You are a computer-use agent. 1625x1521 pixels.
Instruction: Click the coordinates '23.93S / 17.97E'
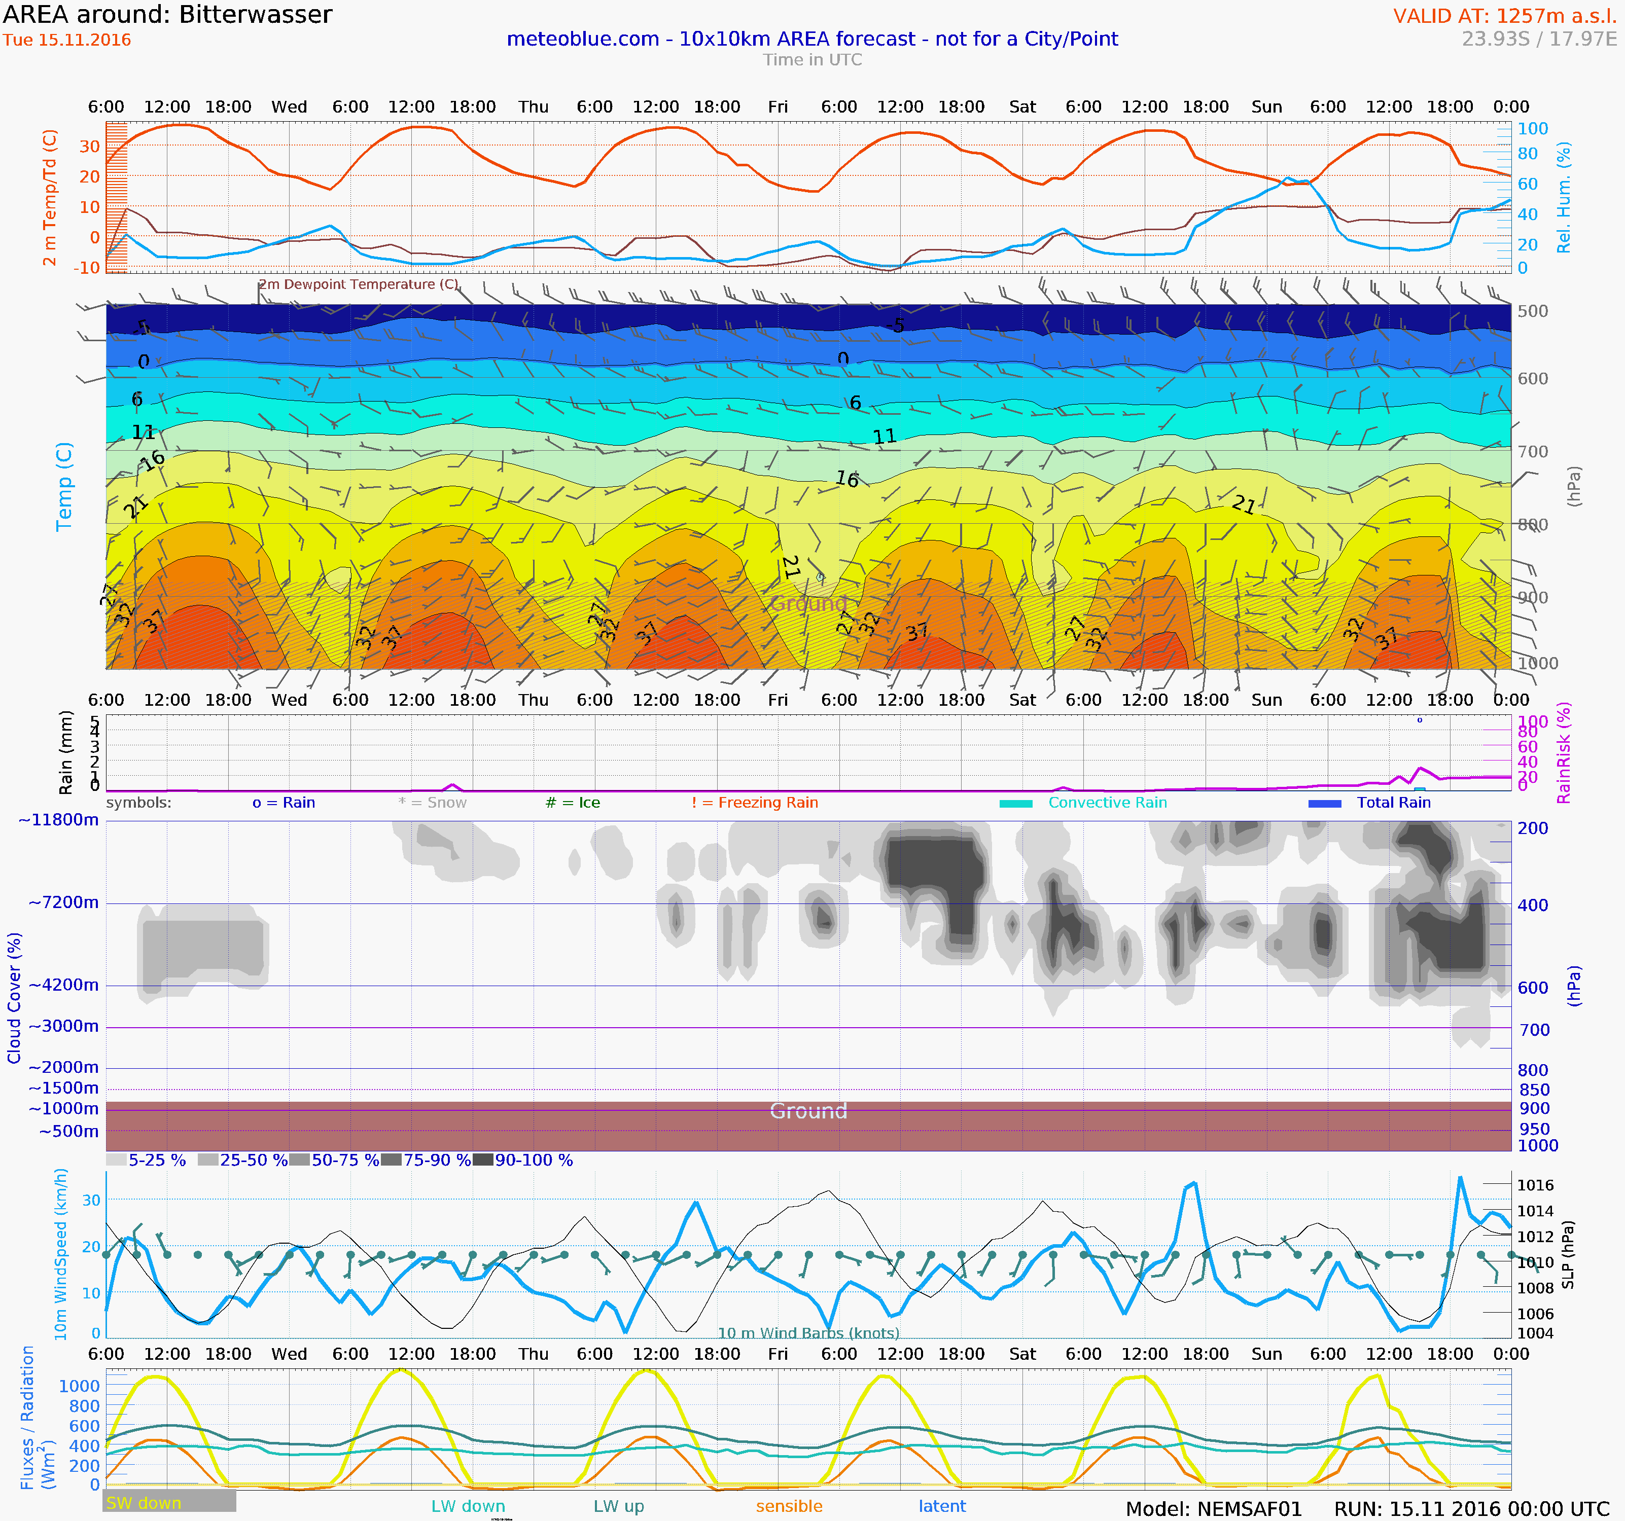click(1538, 39)
